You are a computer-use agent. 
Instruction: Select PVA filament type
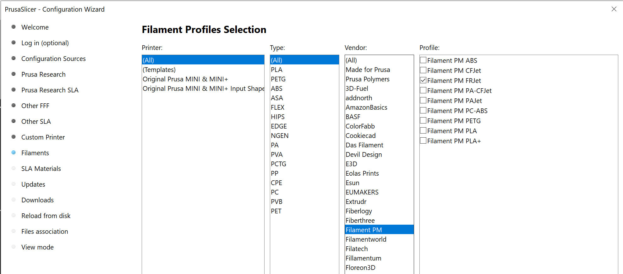(x=304, y=154)
